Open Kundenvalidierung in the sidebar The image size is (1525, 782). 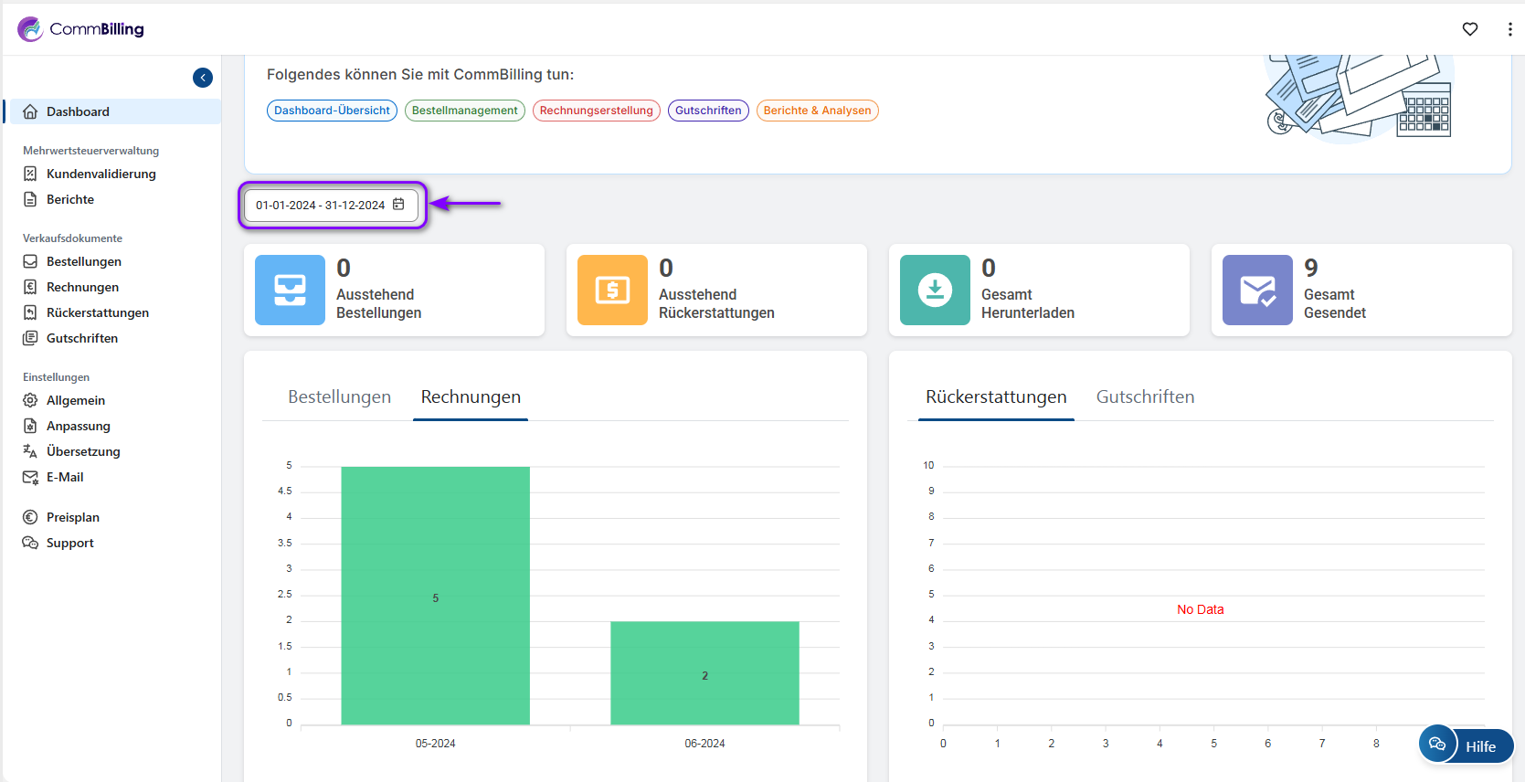(101, 174)
